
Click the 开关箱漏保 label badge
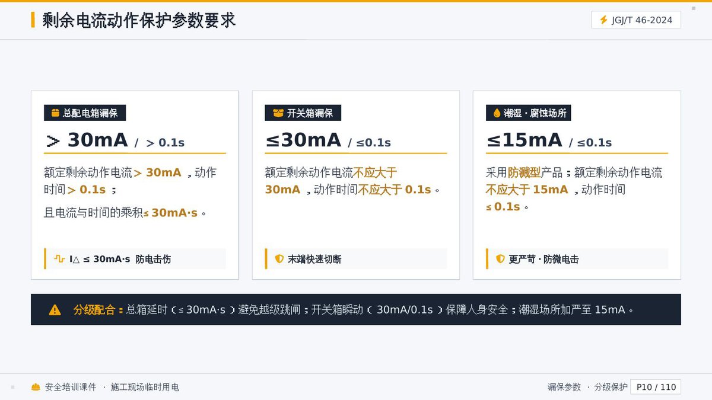(x=303, y=113)
